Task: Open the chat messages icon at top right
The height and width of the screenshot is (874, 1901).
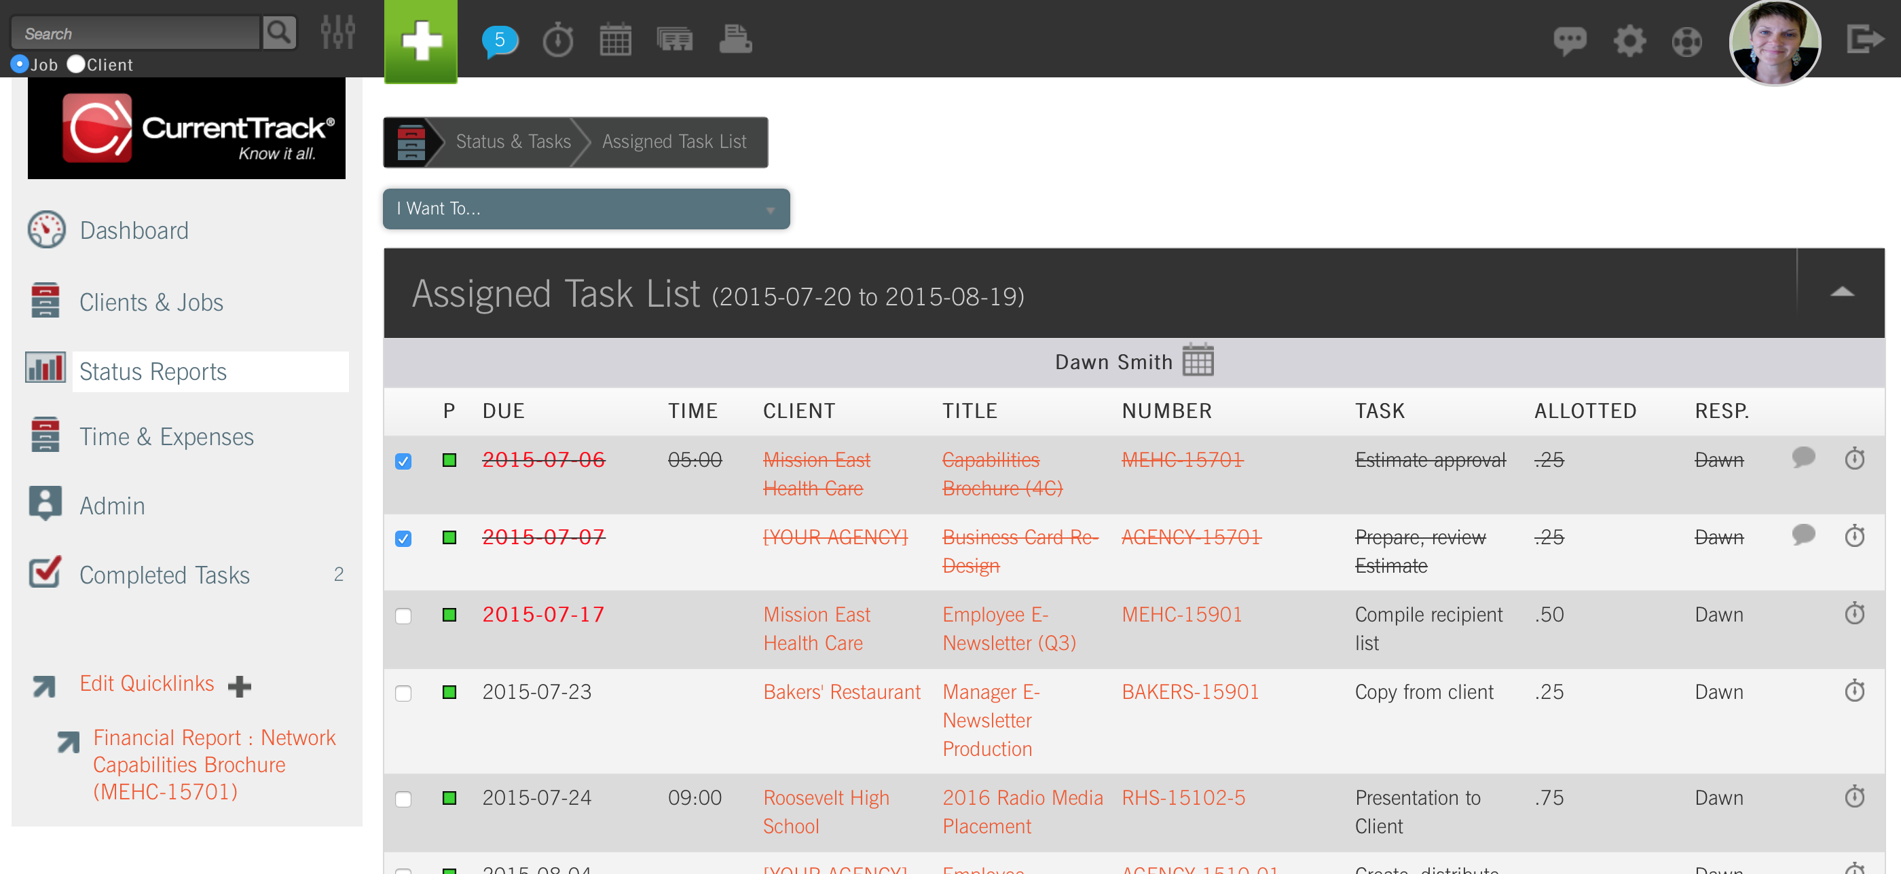Action: (1570, 41)
